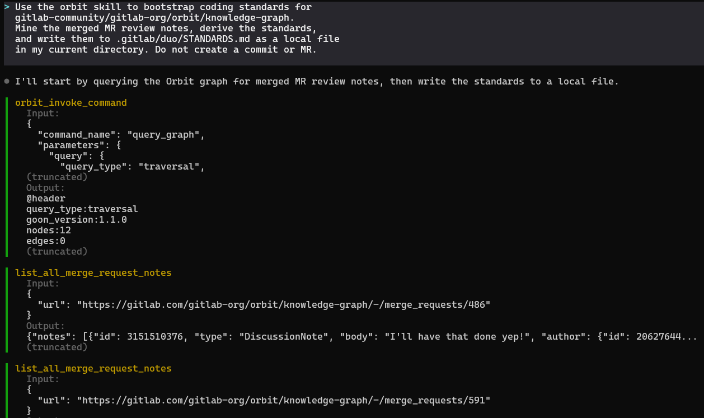Click the nodes:12 output line

tap(49, 231)
